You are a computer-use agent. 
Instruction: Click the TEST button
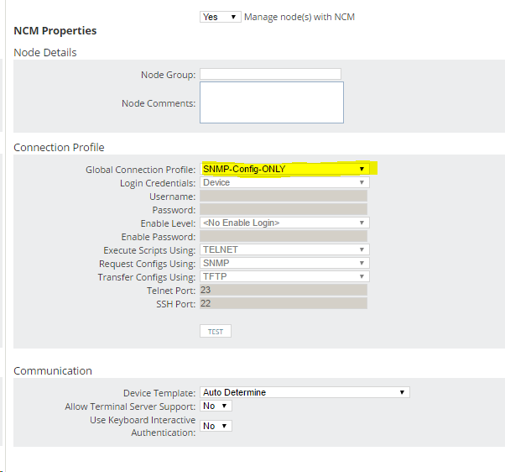215,332
